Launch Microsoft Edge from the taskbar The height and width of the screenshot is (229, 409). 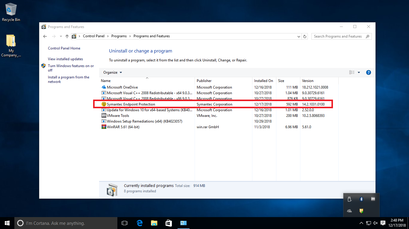tap(139, 223)
